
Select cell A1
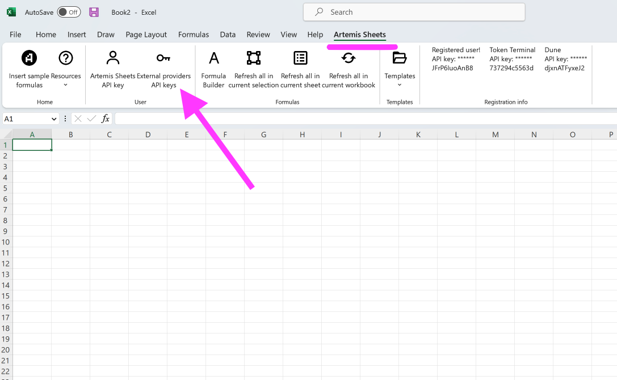[x=32, y=145]
